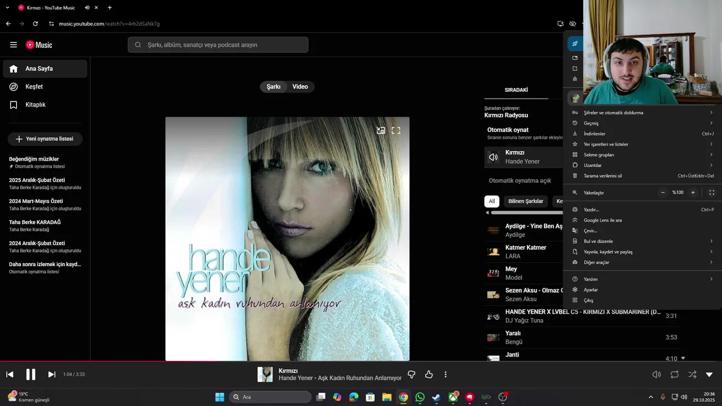Open a new browser tab

109,8
